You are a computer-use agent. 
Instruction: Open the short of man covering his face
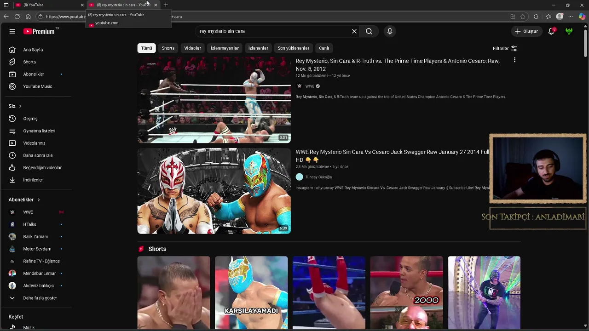tap(173, 293)
